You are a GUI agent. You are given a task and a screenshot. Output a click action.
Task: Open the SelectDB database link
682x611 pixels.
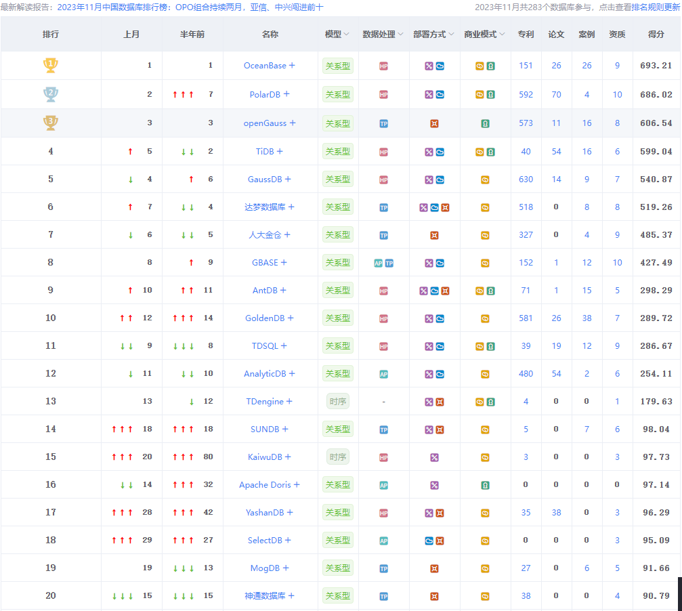click(265, 540)
